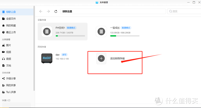201x108 pixels.
Task: Click the sidebar vertical scrollbar
Action: (x=34, y=49)
